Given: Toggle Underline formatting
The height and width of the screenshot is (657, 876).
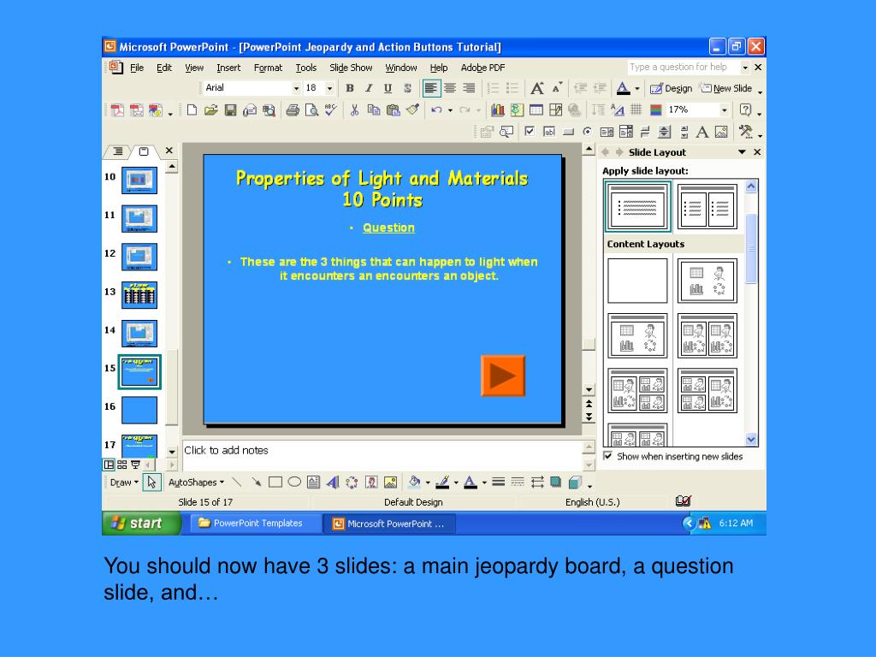Looking at the screenshot, I should (x=388, y=88).
